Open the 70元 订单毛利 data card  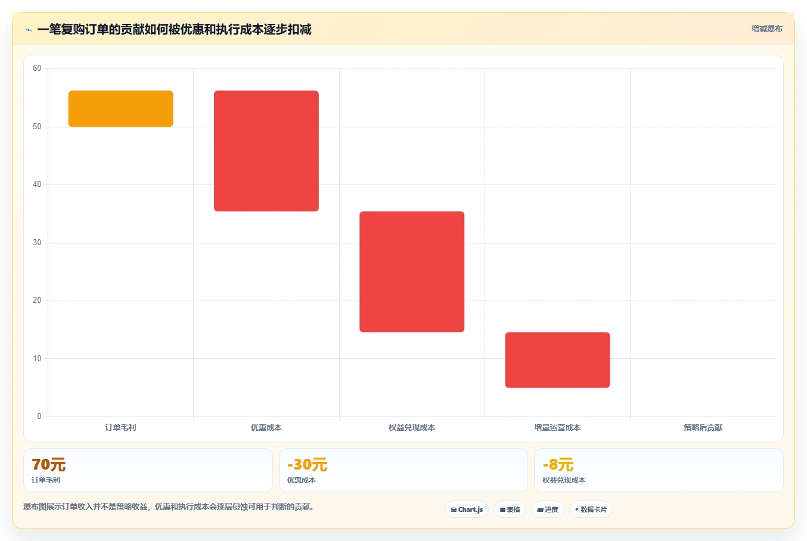(148, 470)
